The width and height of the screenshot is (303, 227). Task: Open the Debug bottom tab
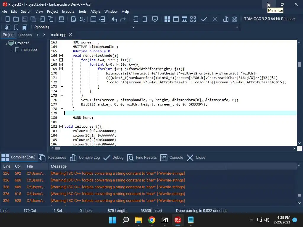113,158
